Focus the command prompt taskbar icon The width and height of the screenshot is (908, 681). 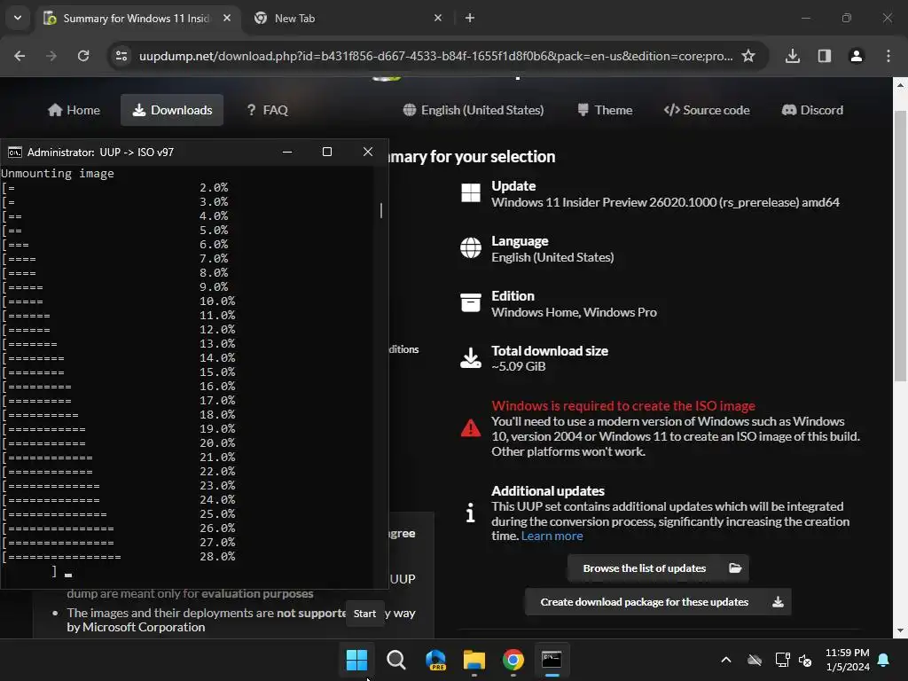[x=552, y=660]
